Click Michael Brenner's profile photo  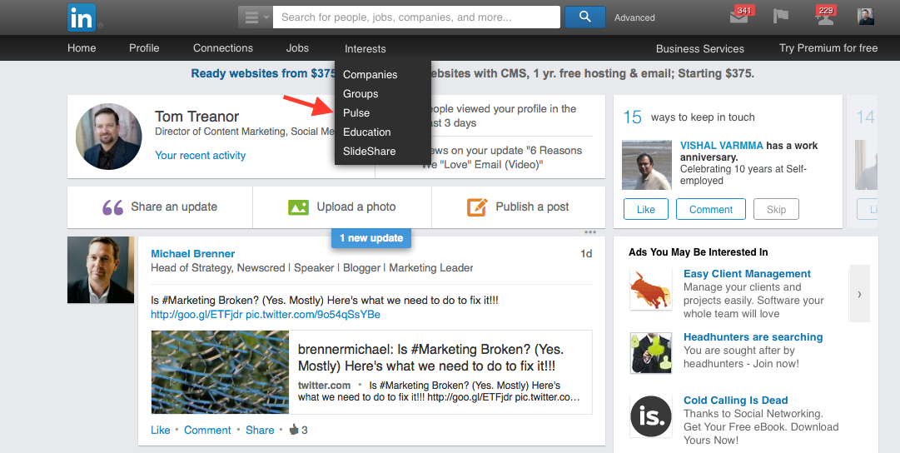pos(101,270)
